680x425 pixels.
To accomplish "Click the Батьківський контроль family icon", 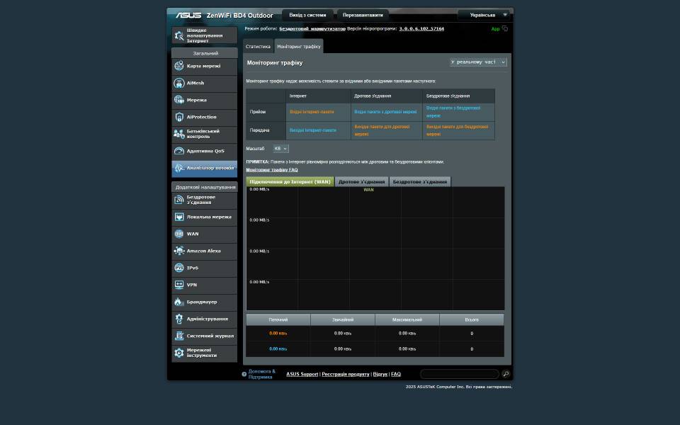I will [179, 134].
